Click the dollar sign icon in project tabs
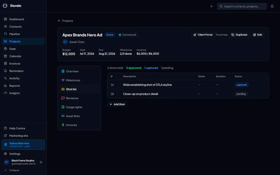280x175 pixels. point(63,125)
